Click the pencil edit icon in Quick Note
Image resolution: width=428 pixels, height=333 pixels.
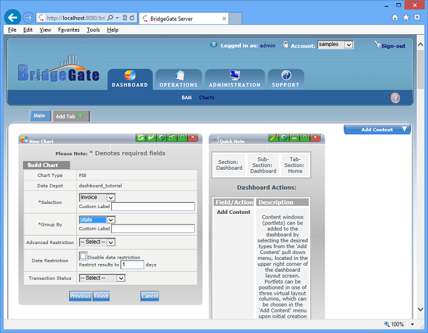click(273, 138)
